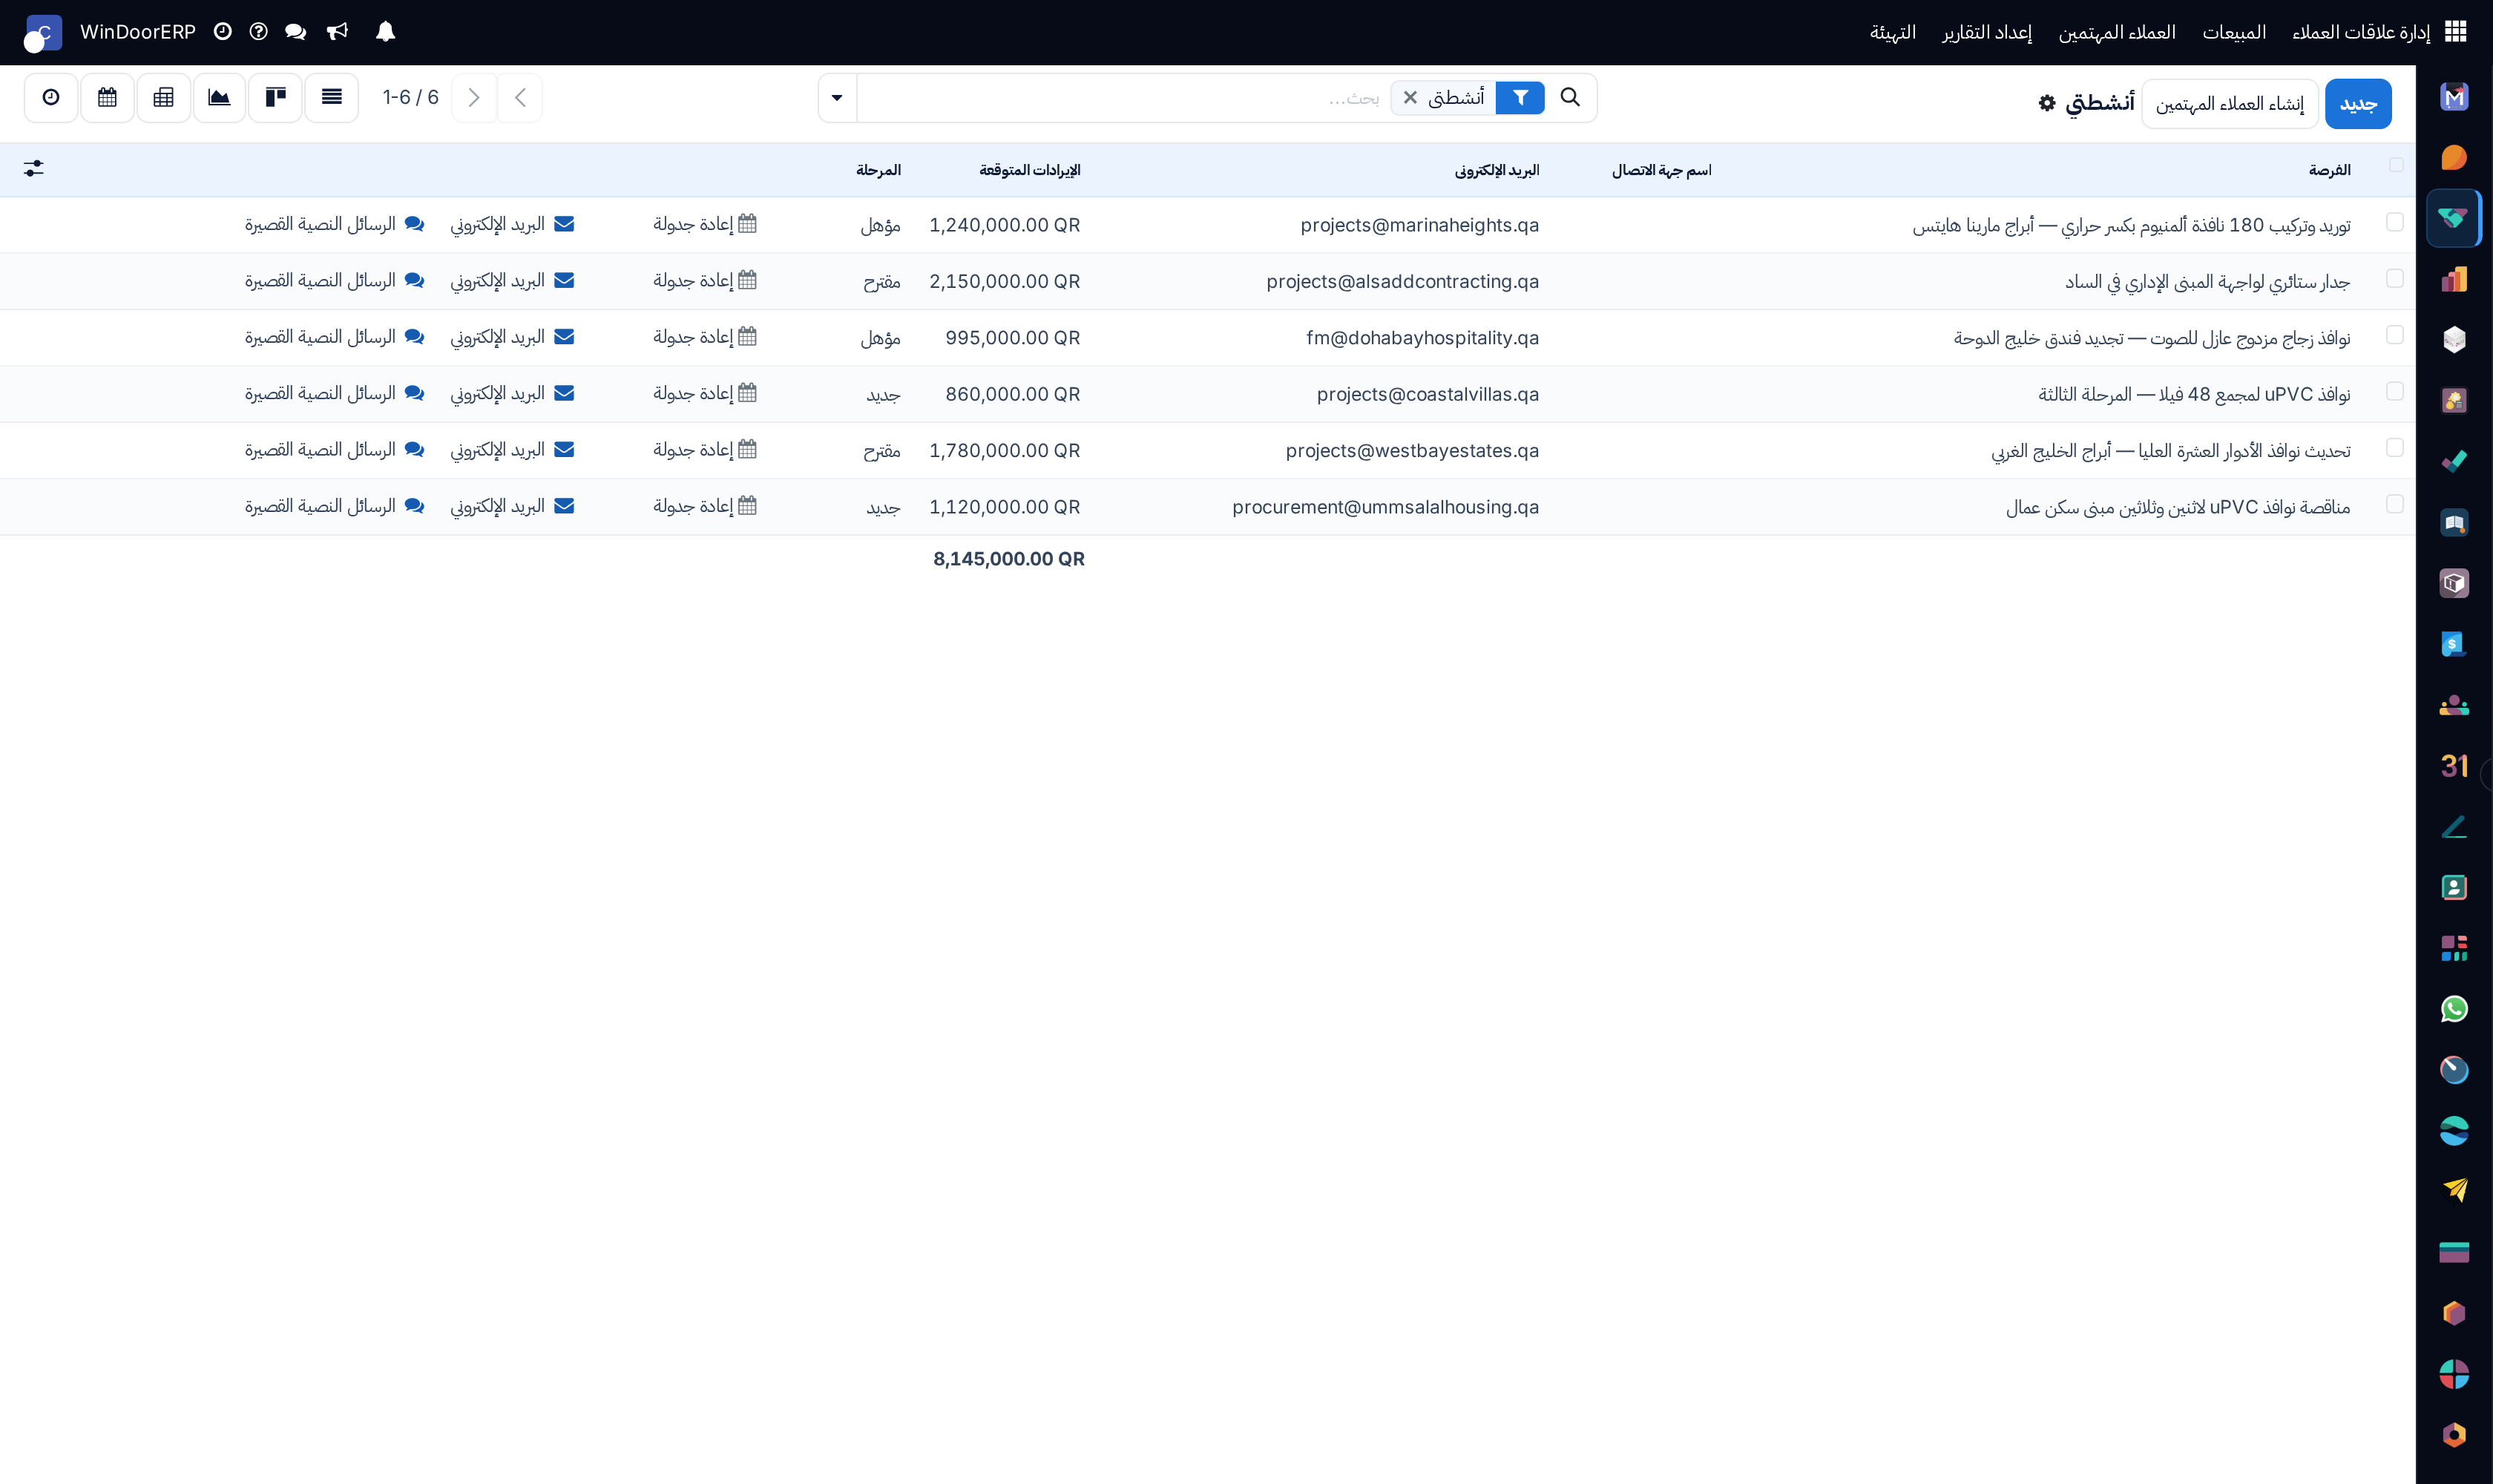Click إنشاء العملاء المهتمين button
This screenshot has height=1484, width=2493.
2230,104
